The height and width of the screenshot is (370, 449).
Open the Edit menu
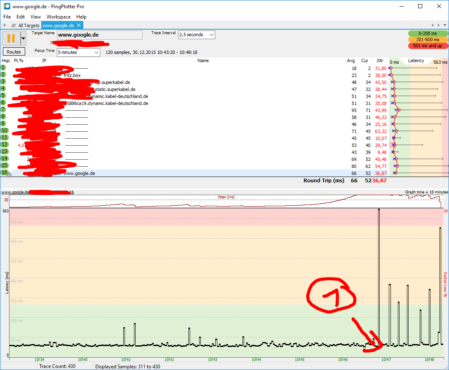(21, 17)
